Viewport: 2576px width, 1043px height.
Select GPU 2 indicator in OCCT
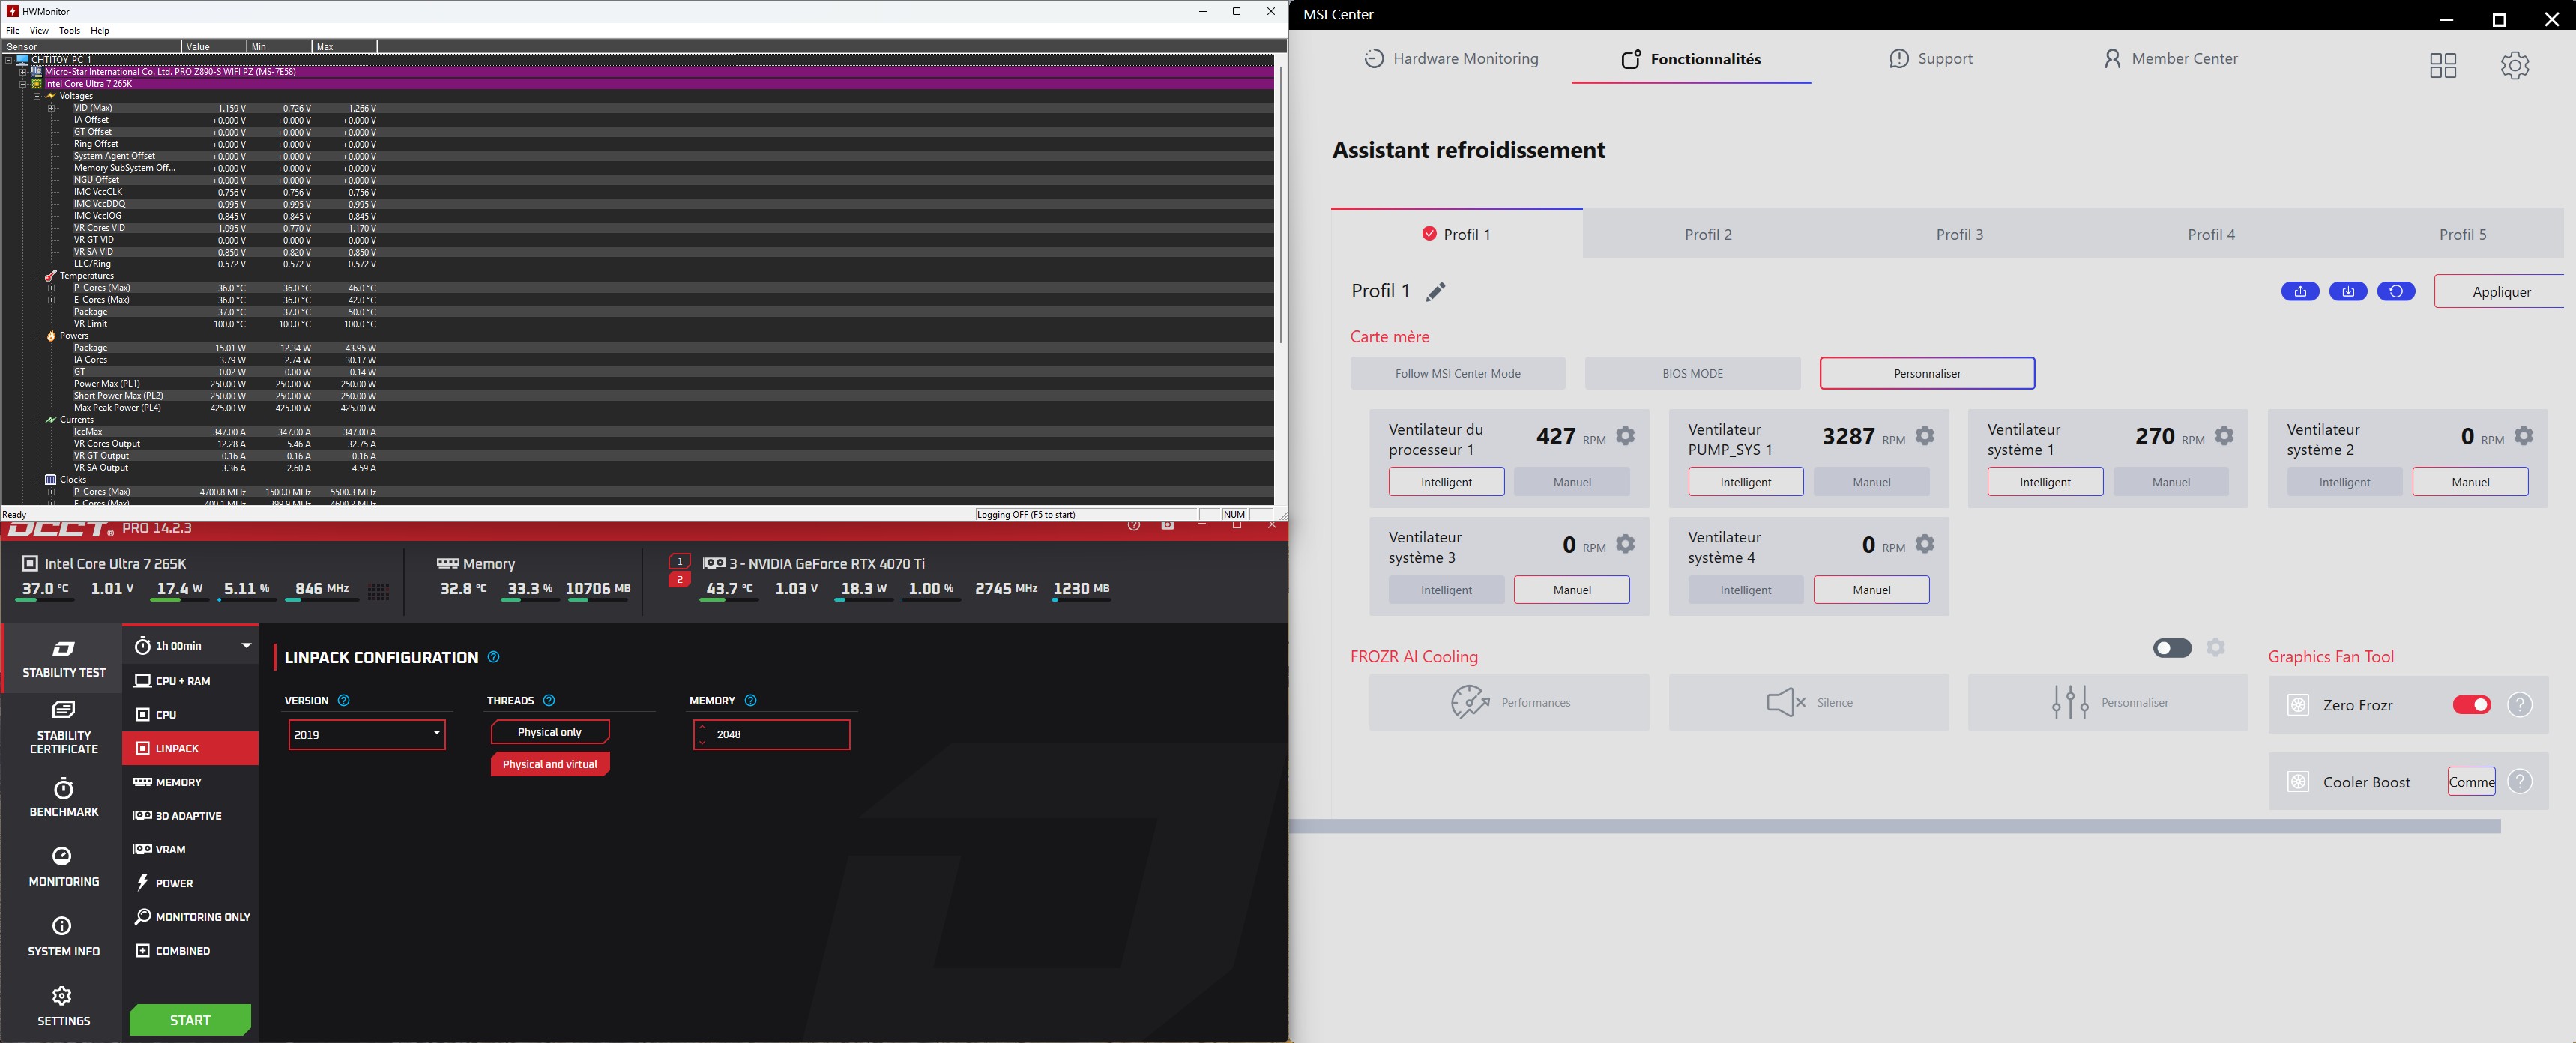pos(679,580)
